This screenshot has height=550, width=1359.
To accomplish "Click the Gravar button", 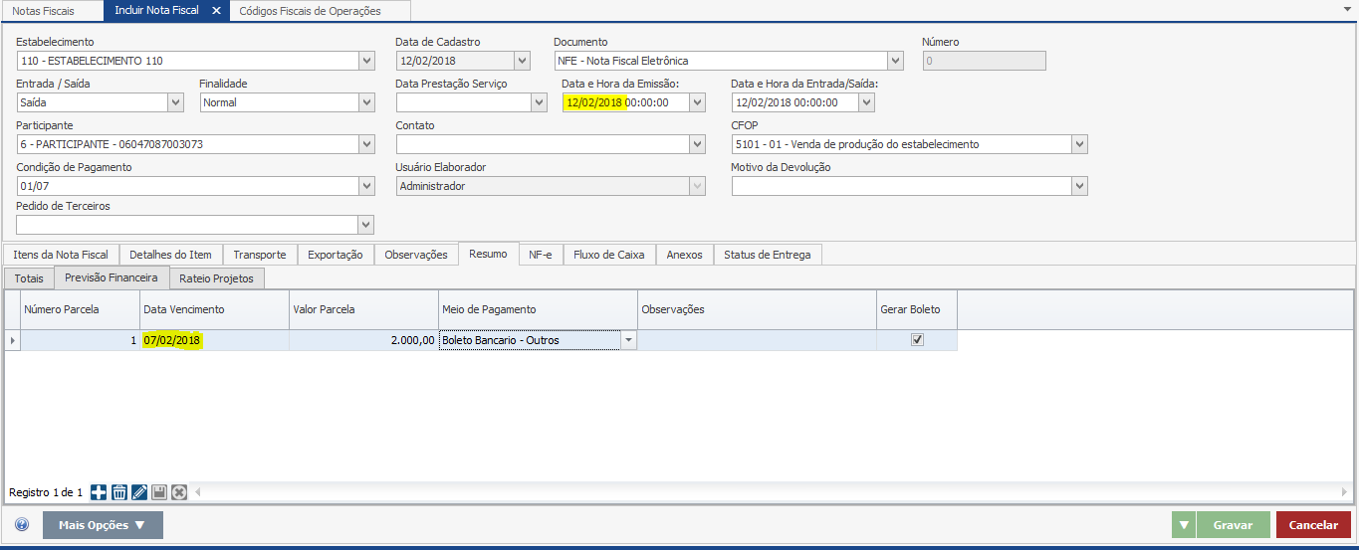I will pos(1233,525).
